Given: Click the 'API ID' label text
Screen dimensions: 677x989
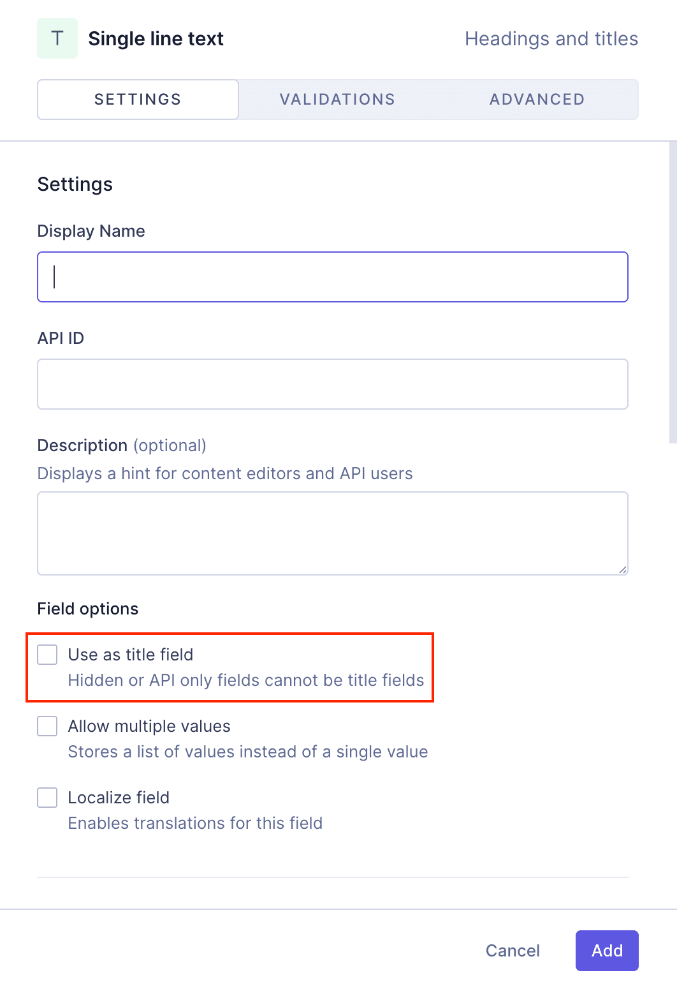Looking at the screenshot, I should (x=61, y=338).
